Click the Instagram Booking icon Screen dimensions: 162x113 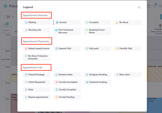(x=87, y=75)
